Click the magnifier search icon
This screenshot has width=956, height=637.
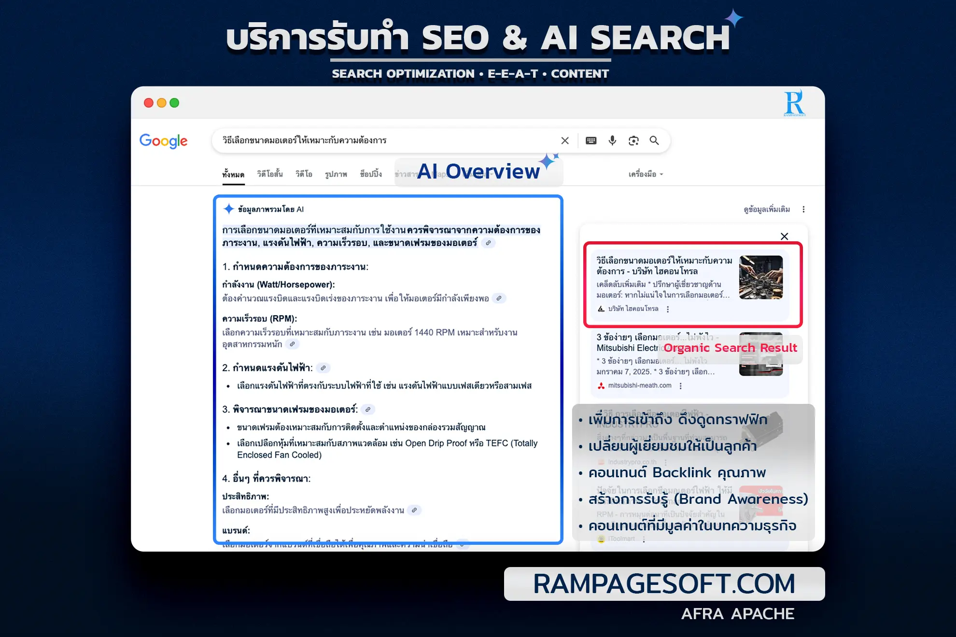[654, 140]
